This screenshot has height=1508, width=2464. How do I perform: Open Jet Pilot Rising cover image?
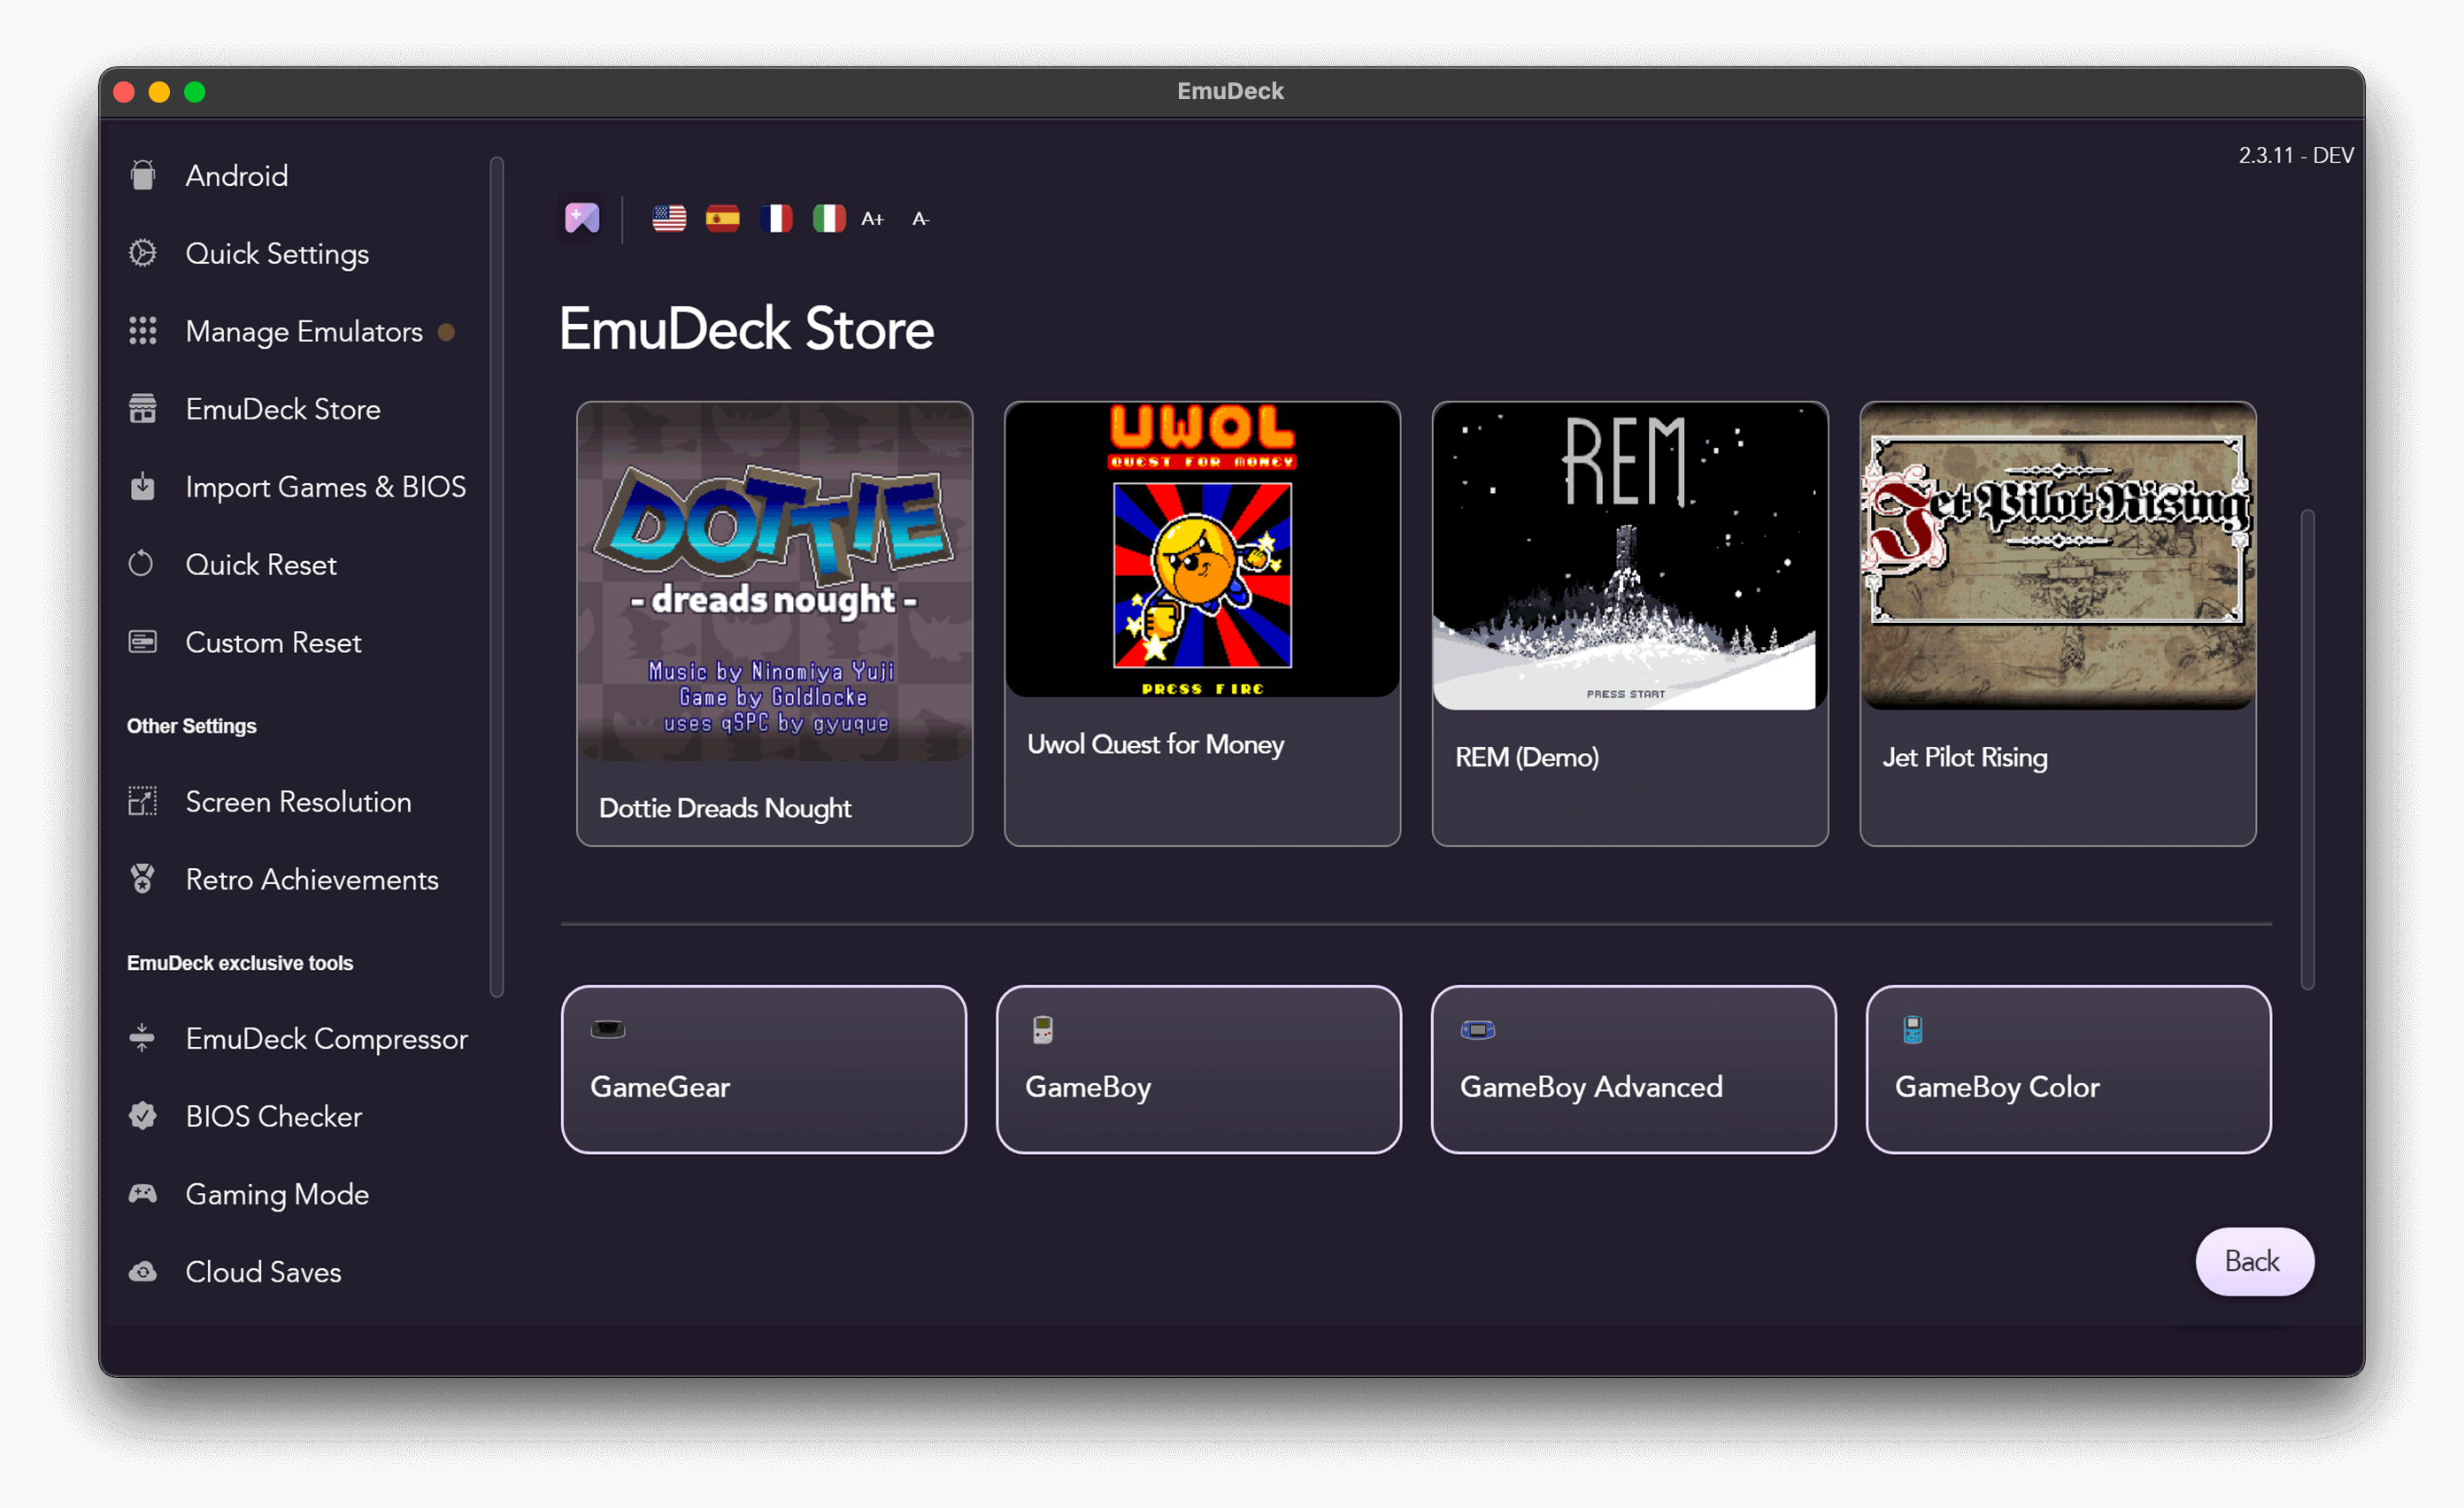tap(2058, 557)
